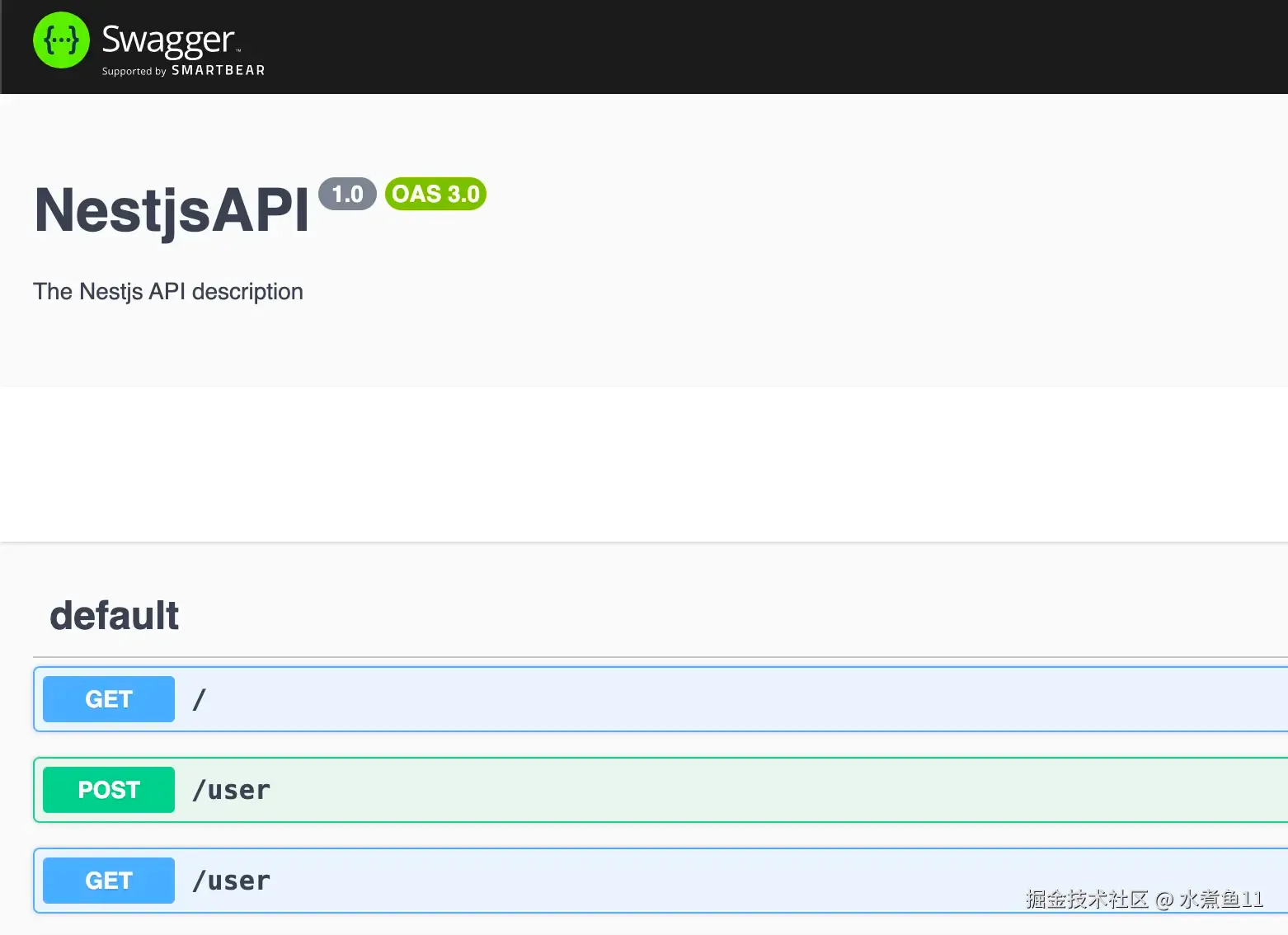The height and width of the screenshot is (935, 1288).
Task: Expand the POST /user operation
Action: point(660,790)
